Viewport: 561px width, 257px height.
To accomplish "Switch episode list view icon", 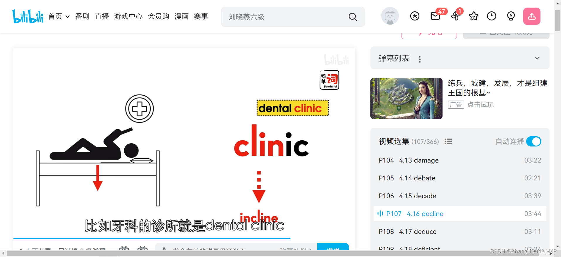I will pos(448,142).
